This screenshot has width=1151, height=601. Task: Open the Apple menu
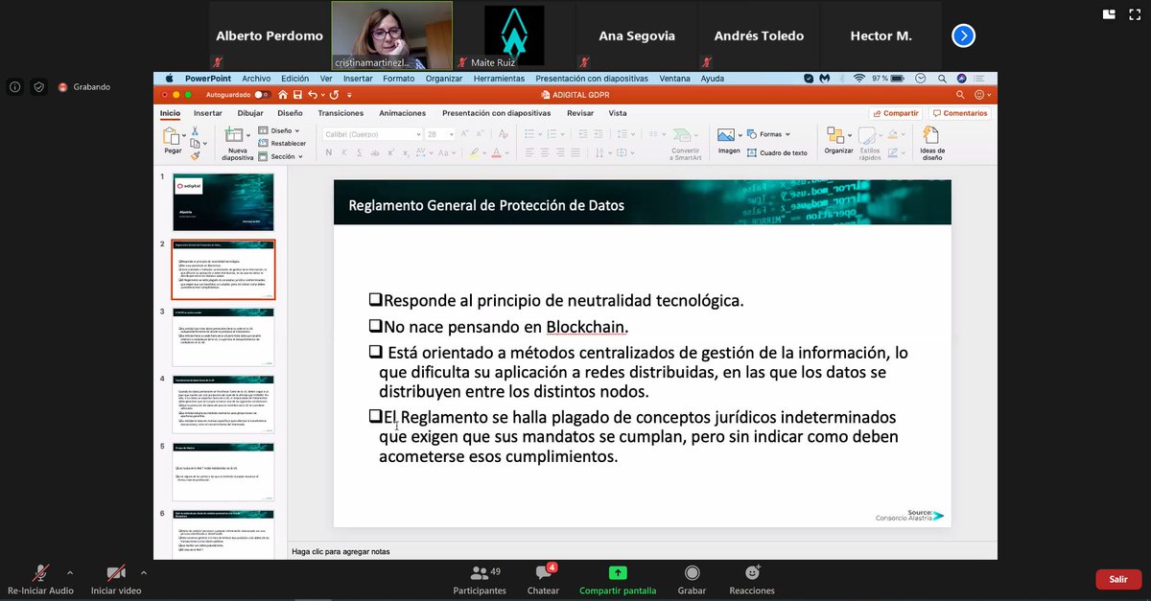coord(170,79)
